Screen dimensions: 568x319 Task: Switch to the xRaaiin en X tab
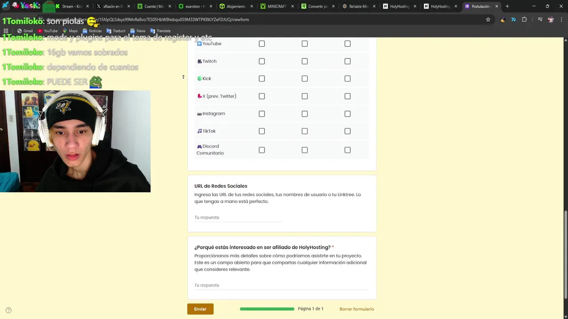click(112, 6)
